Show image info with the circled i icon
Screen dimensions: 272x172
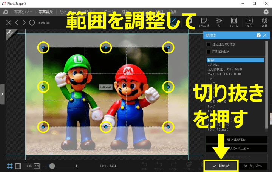coord(32,23)
